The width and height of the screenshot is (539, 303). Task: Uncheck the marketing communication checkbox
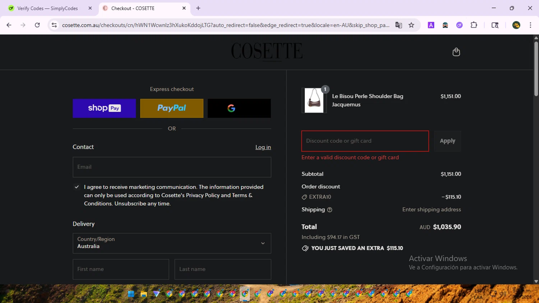pyautogui.click(x=77, y=187)
